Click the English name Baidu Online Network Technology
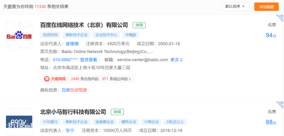 107,52
